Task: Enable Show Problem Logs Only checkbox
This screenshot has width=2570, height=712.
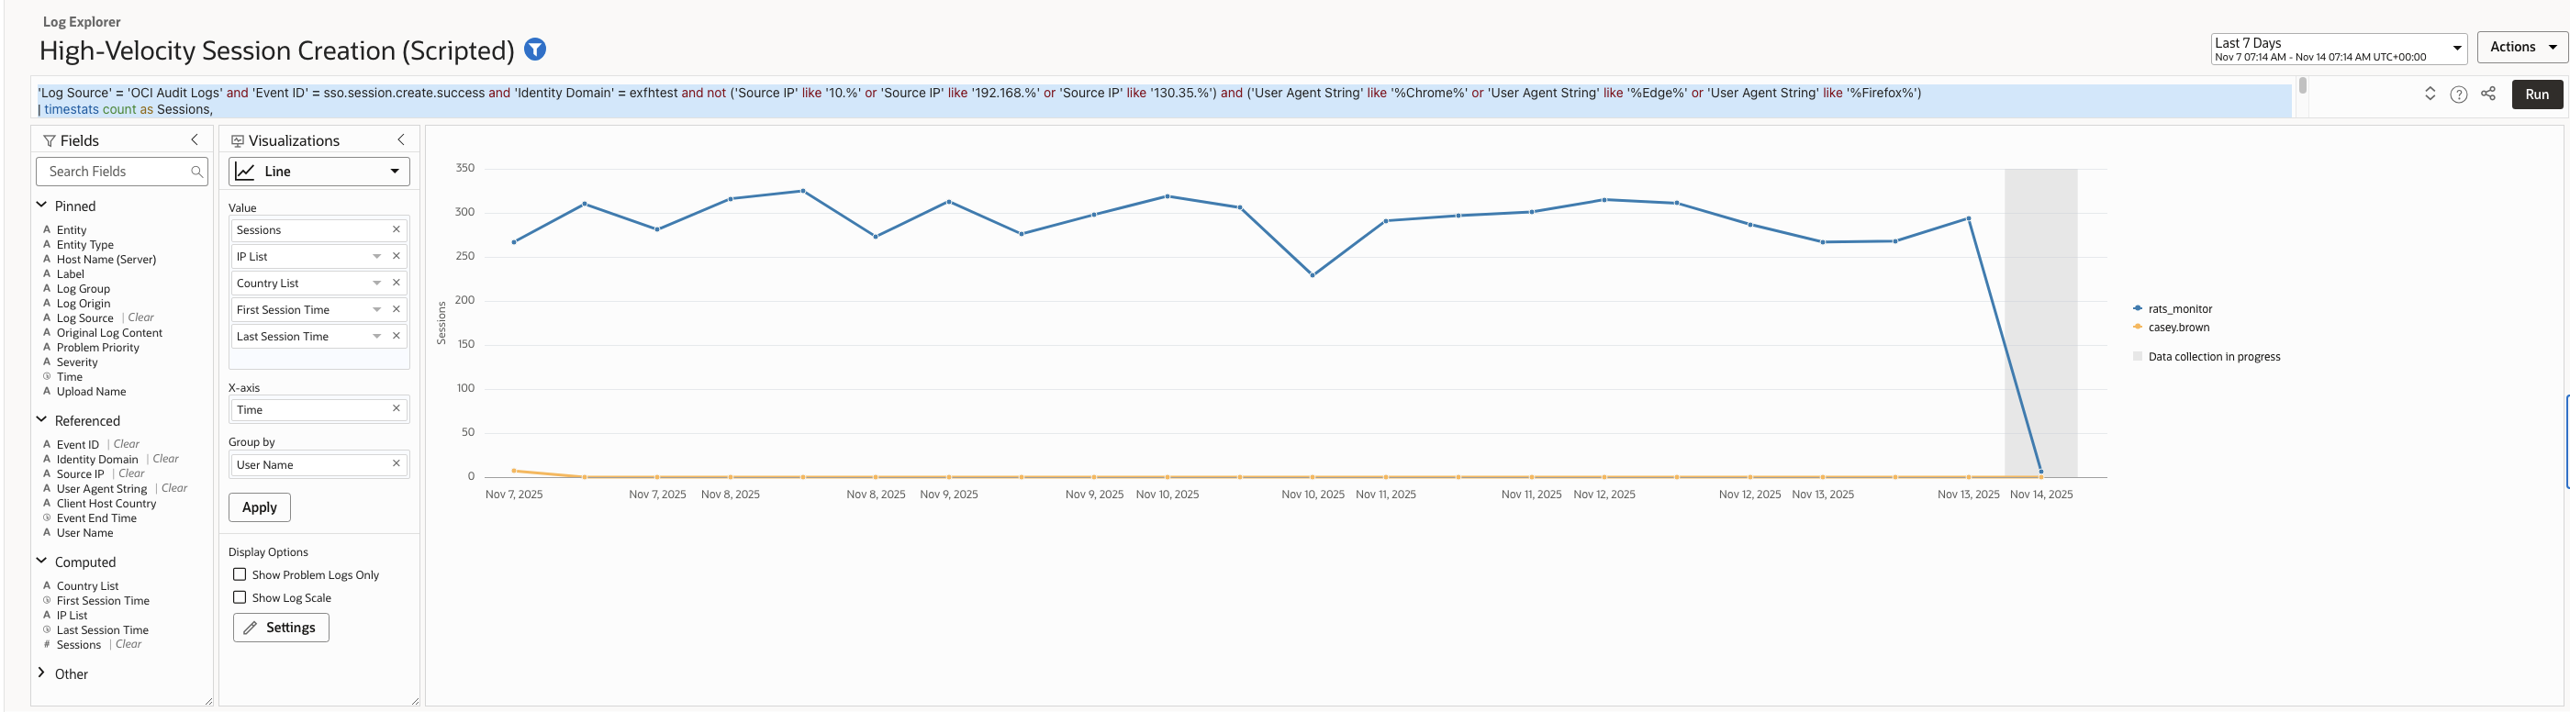Action: click(240, 574)
